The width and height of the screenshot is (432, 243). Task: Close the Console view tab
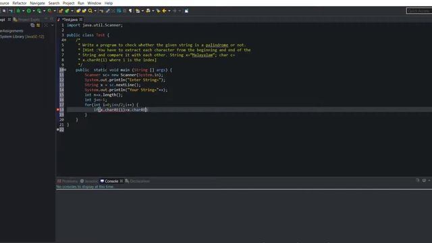(x=122, y=181)
